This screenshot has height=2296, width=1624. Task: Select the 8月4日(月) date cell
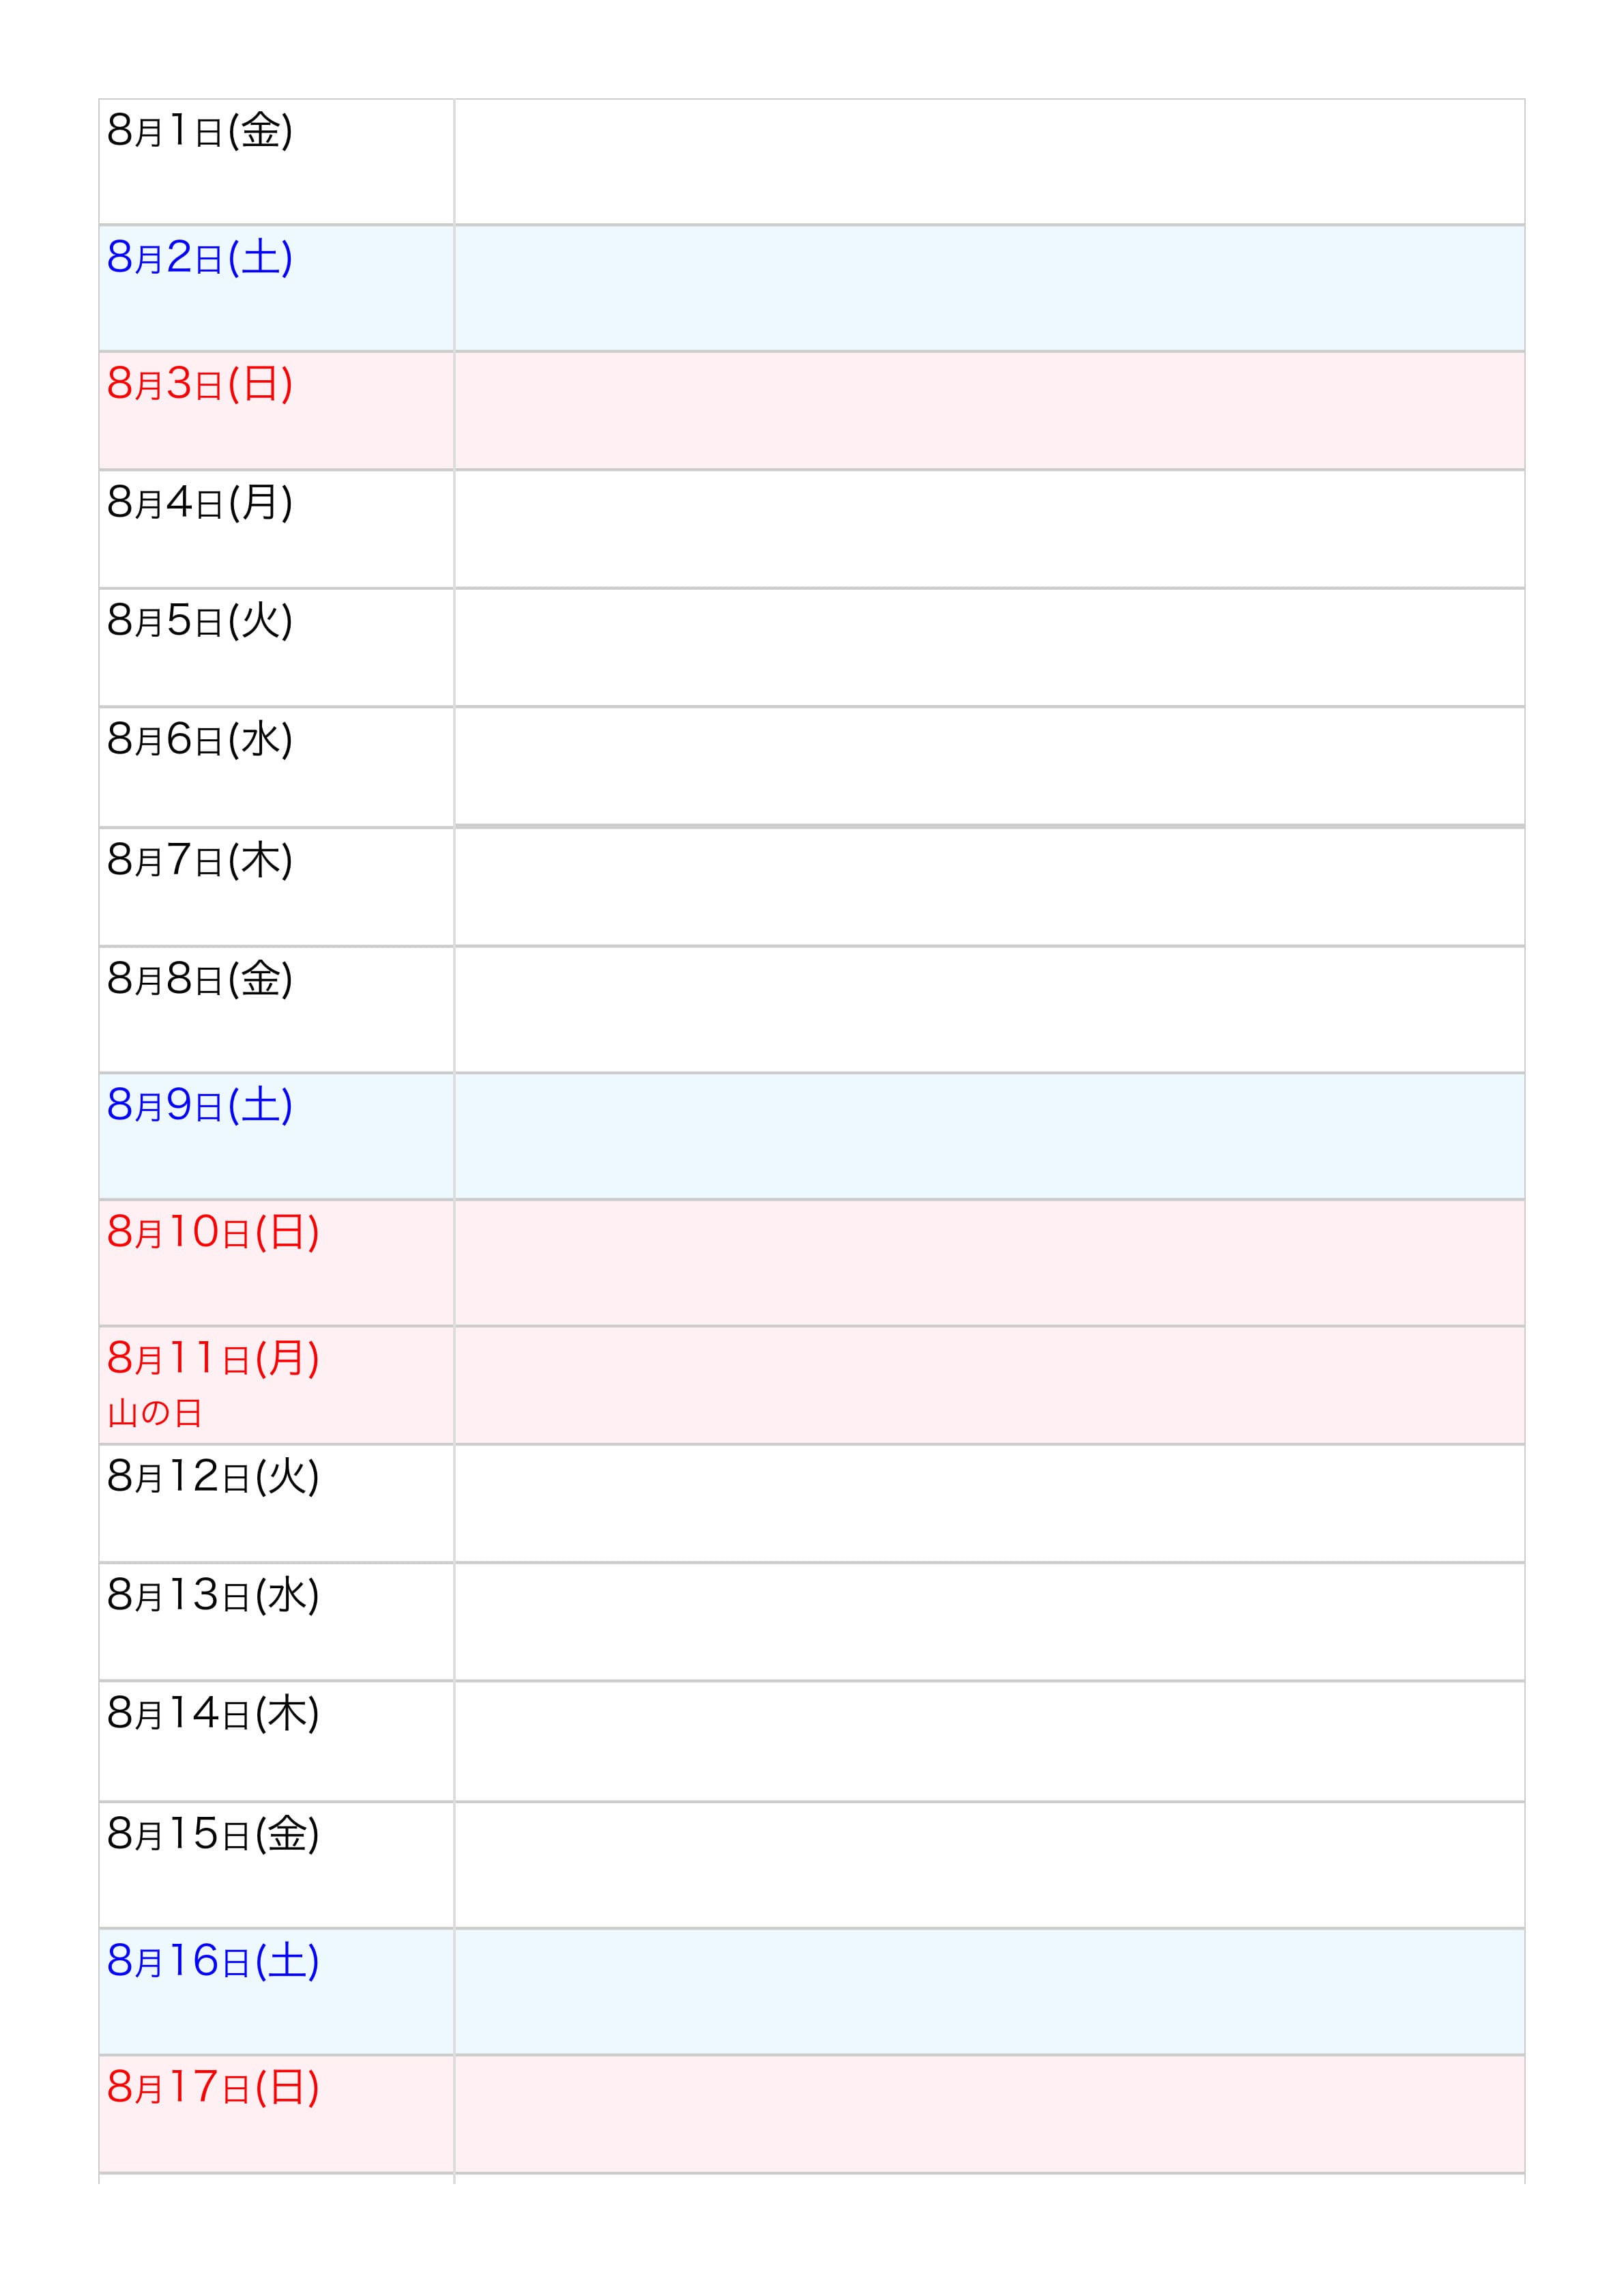tap(275, 528)
